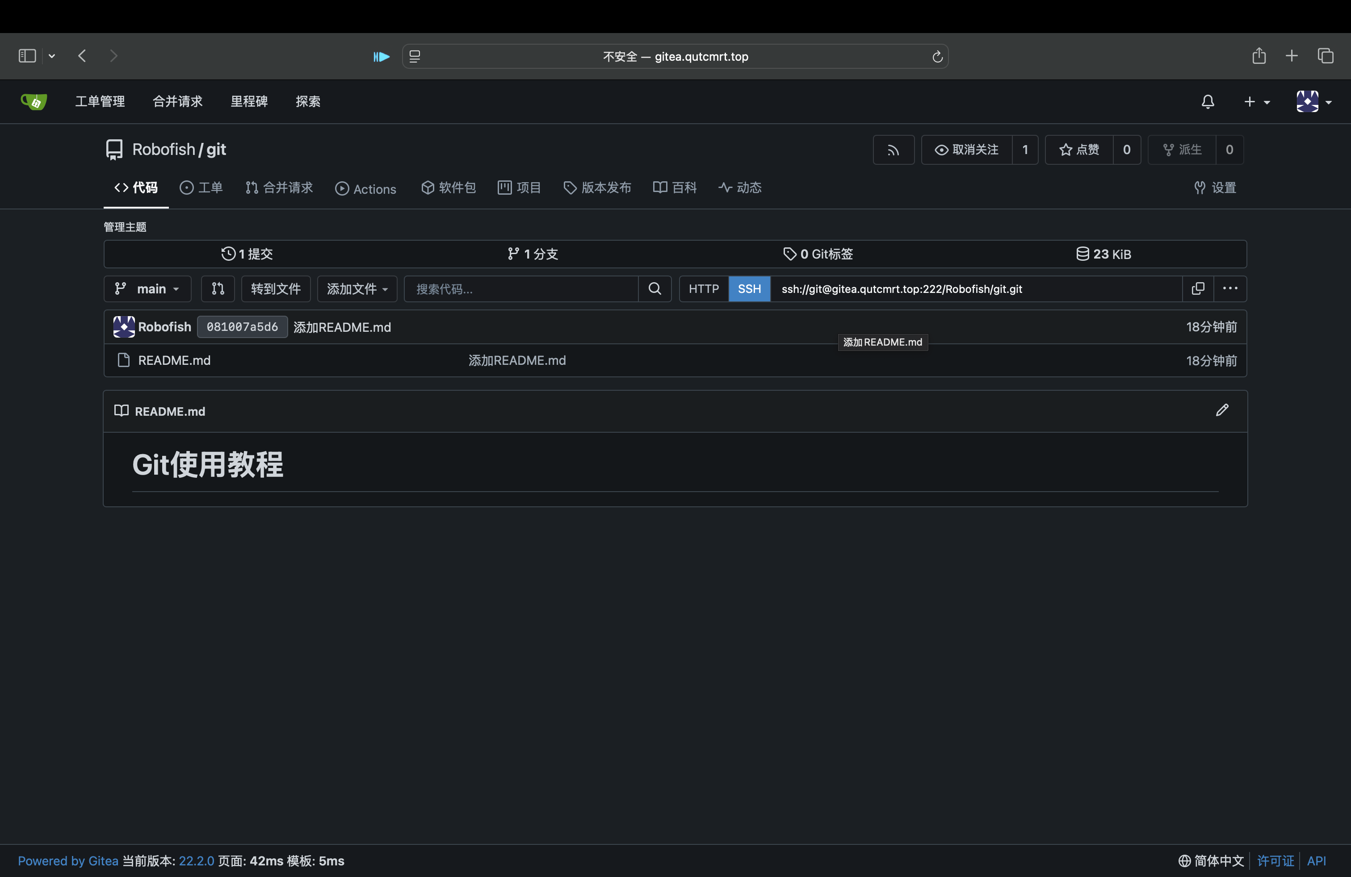This screenshot has height=877, width=1351.
Task: Switch to the 代码 tab
Action: coord(136,188)
